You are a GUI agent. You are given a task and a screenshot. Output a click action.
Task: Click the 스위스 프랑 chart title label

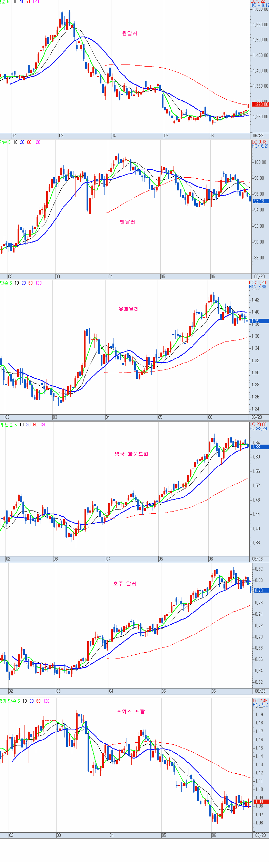coord(131,711)
